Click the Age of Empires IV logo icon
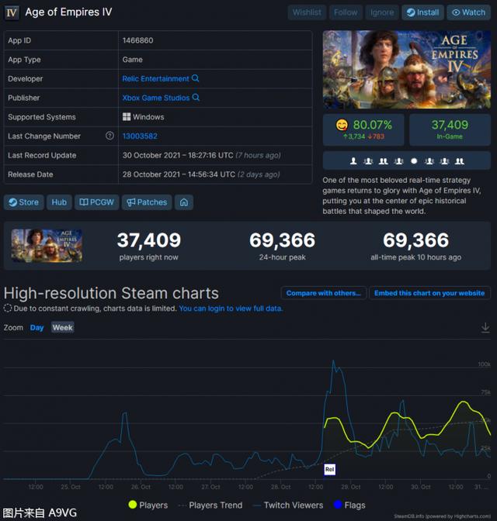Viewport: 497px width, 521px height. coord(12,12)
